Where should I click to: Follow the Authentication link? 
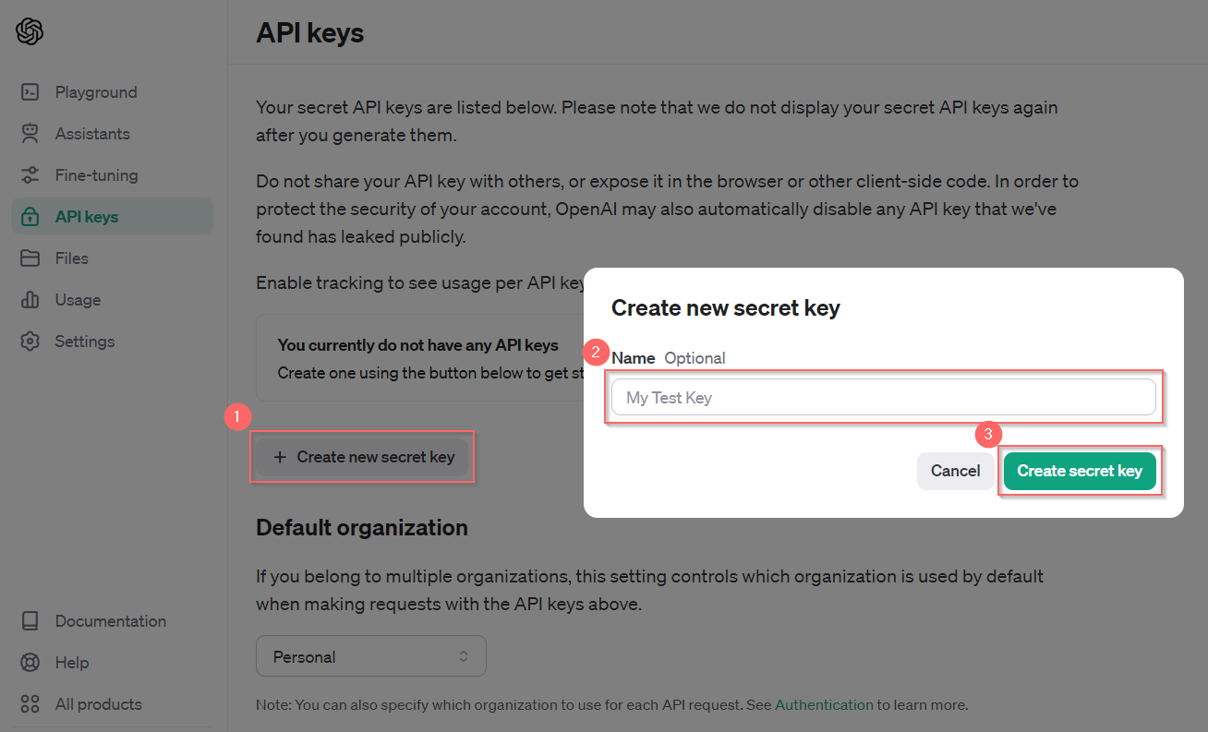pyautogui.click(x=824, y=704)
